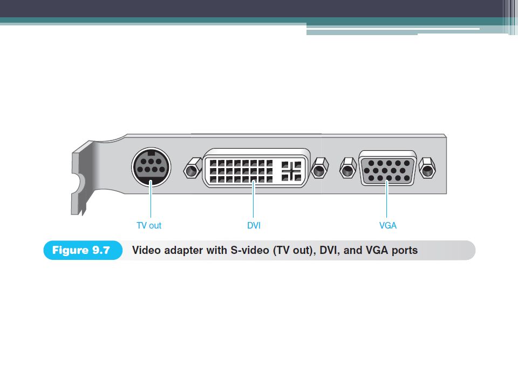This screenshot has width=518, height=389.
Task: Click the "DVI" label text
Action: [254, 226]
